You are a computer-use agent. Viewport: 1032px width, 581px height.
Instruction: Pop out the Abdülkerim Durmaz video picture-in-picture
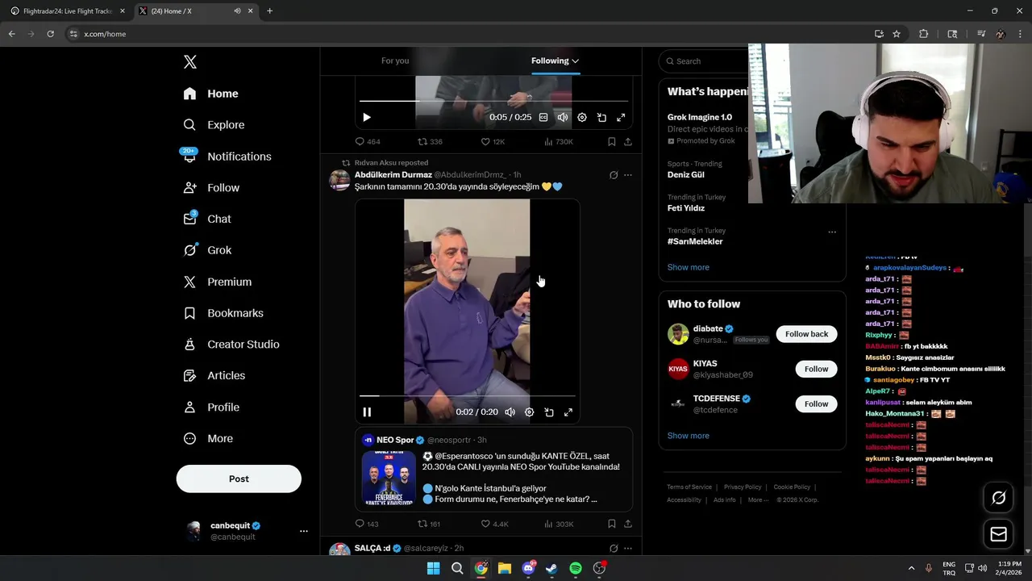pyautogui.click(x=549, y=412)
